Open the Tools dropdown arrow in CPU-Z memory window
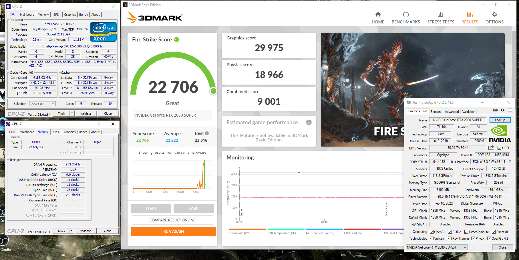Viewport: 519px width, 260px height. [72, 231]
